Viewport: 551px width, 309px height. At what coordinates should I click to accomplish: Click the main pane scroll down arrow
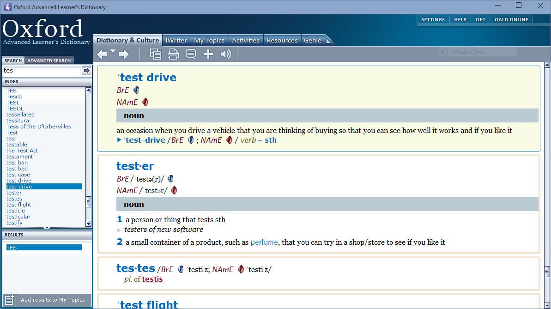(x=547, y=305)
